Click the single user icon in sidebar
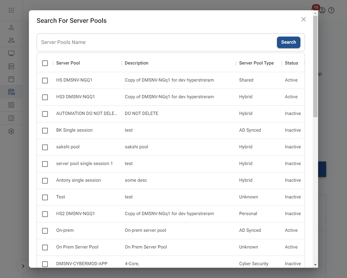 click(x=11, y=27)
